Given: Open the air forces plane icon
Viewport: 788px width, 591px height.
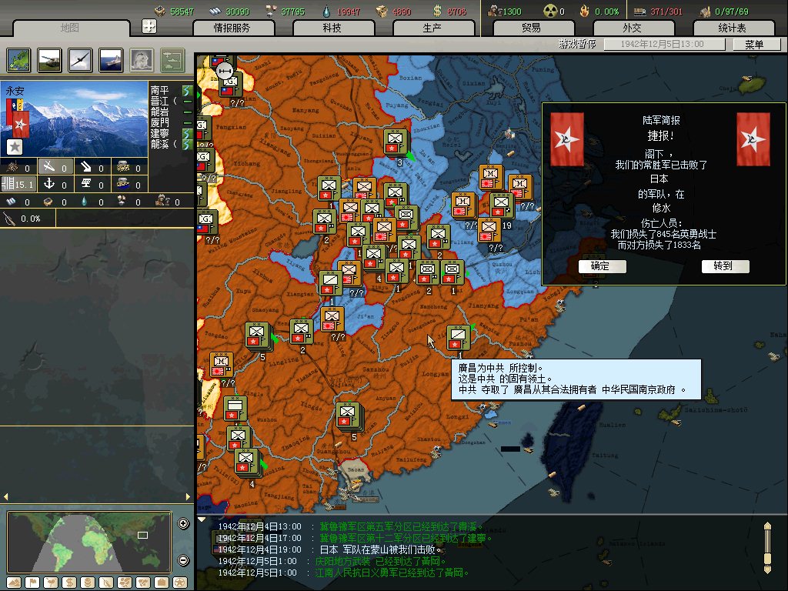Looking at the screenshot, I should pos(80,60).
